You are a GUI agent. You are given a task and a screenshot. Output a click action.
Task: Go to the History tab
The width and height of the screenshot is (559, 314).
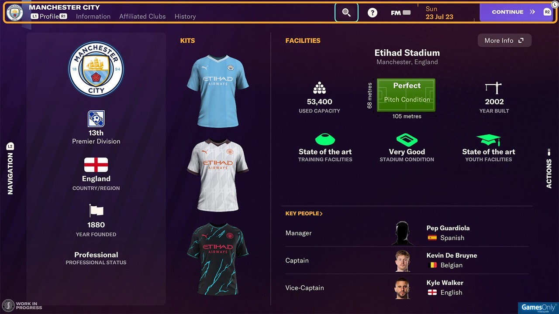coord(185,16)
